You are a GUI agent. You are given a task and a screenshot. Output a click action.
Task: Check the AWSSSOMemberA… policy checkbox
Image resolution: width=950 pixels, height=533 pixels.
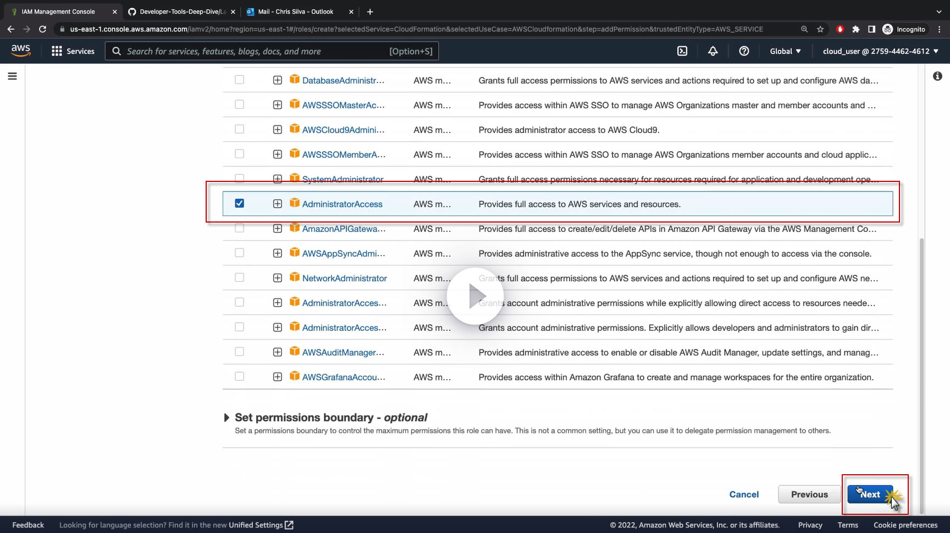click(x=239, y=154)
